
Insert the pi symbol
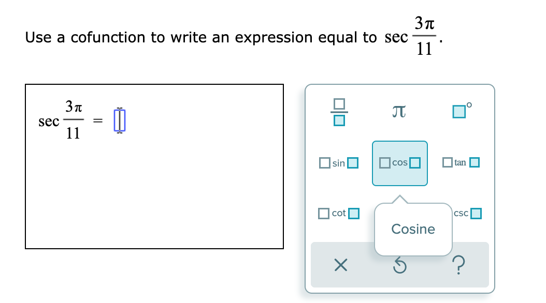399,111
